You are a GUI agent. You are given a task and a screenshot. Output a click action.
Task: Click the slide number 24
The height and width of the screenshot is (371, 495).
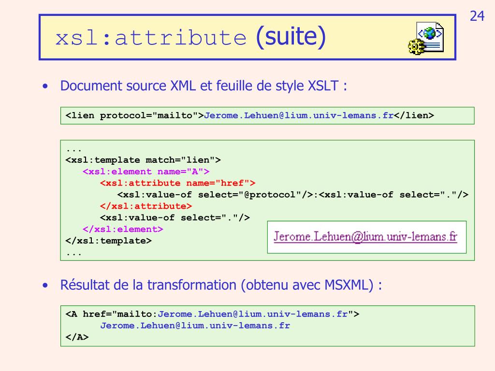click(x=477, y=16)
